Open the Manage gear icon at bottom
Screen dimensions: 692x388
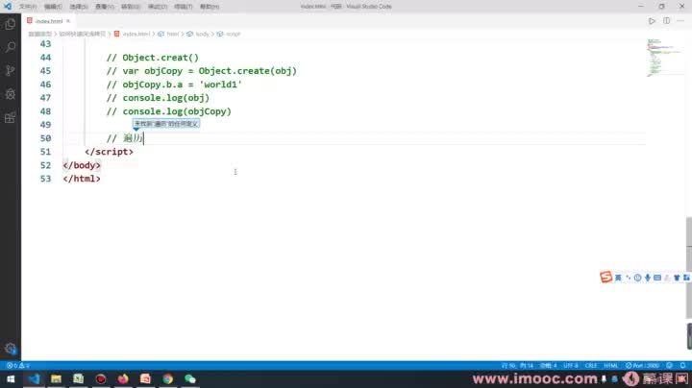(11, 349)
